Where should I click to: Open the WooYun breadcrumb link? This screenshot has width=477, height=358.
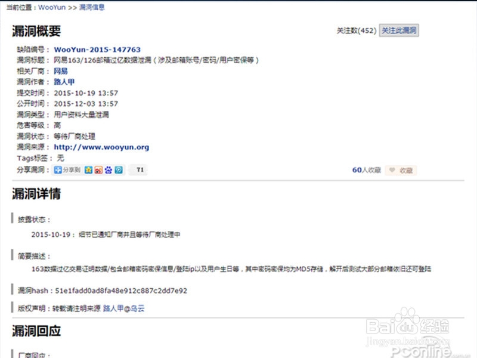pos(52,7)
